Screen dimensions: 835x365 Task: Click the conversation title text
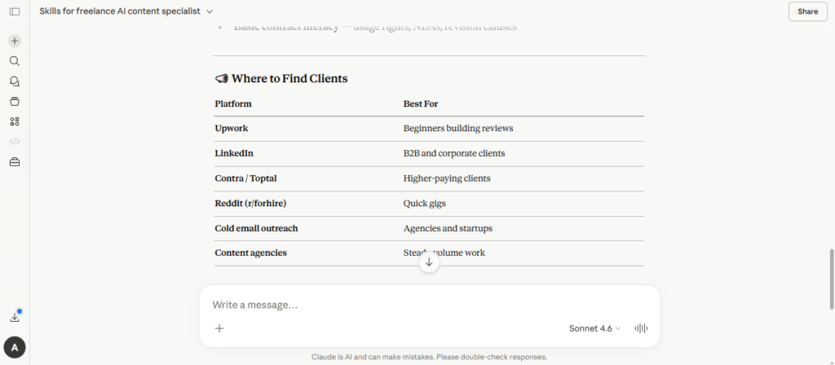(x=120, y=11)
